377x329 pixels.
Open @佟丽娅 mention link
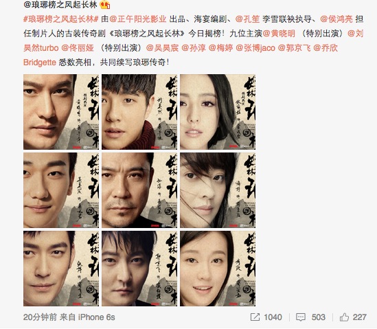[78, 48]
